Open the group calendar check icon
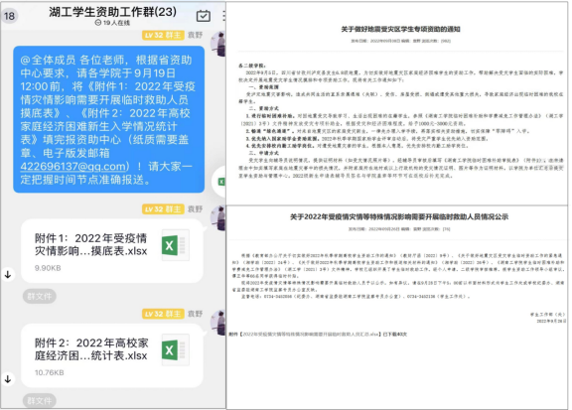The width and height of the screenshot is (572, 410). coord(203,16)
